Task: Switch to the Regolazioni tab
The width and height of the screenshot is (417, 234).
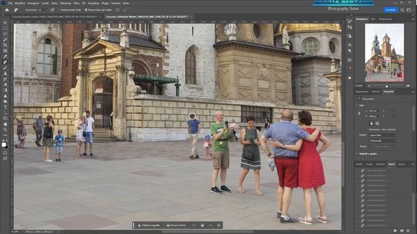Action: (362, 92)
